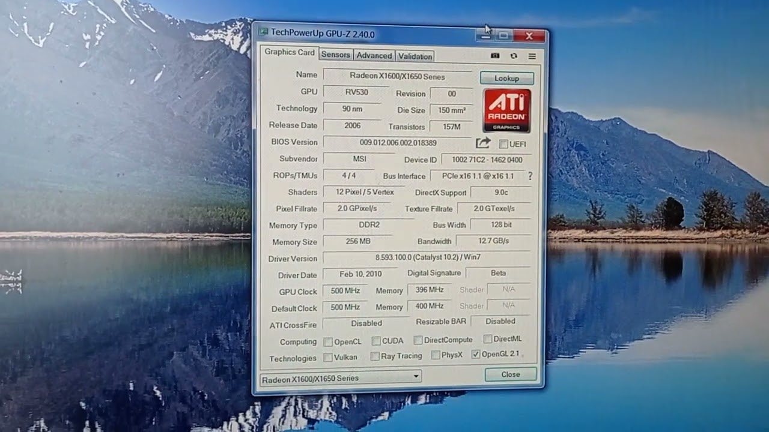Click the Bus Interface value PCIe x16 1.1
This screenshot has height=432, width=769.
pyautogui.click(x=478, y=176)
